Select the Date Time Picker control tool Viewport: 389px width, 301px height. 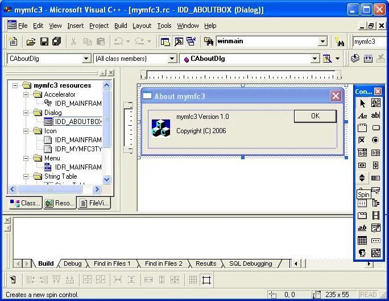pos(375,228)
